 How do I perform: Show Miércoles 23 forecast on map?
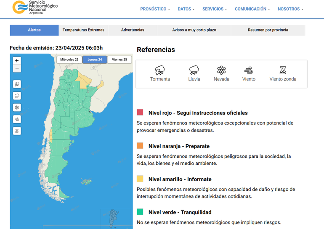[x=69, y=60]
